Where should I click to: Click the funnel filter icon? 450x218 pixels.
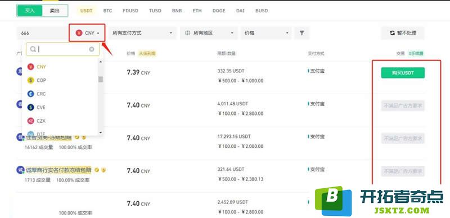click(301, 33)
